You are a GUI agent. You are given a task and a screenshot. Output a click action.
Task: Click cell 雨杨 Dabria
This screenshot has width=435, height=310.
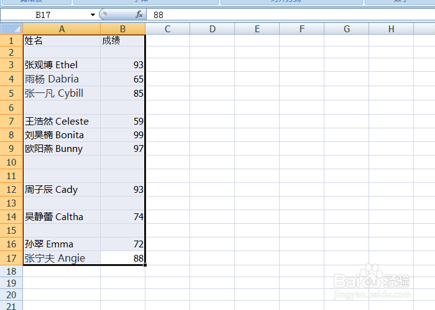62,79
